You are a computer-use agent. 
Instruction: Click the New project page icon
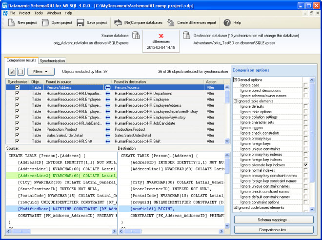point(11,22)
